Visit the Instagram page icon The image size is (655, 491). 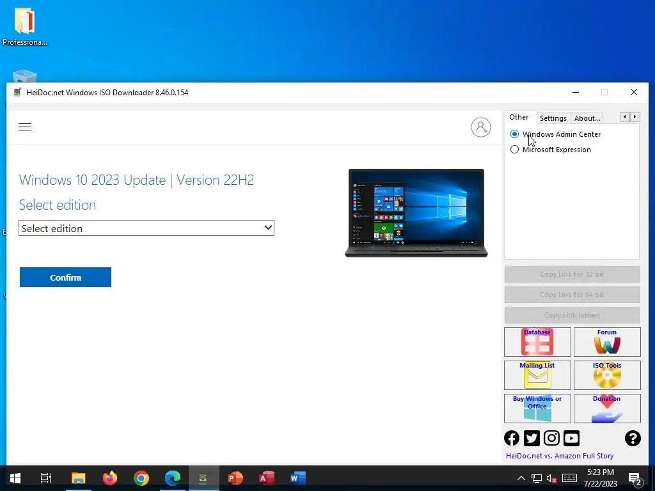coord(551,438)
